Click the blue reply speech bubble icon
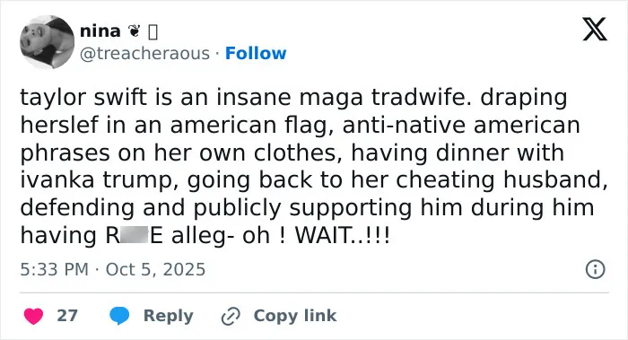The height and width of the screenshot is (340, 628). 119,316
